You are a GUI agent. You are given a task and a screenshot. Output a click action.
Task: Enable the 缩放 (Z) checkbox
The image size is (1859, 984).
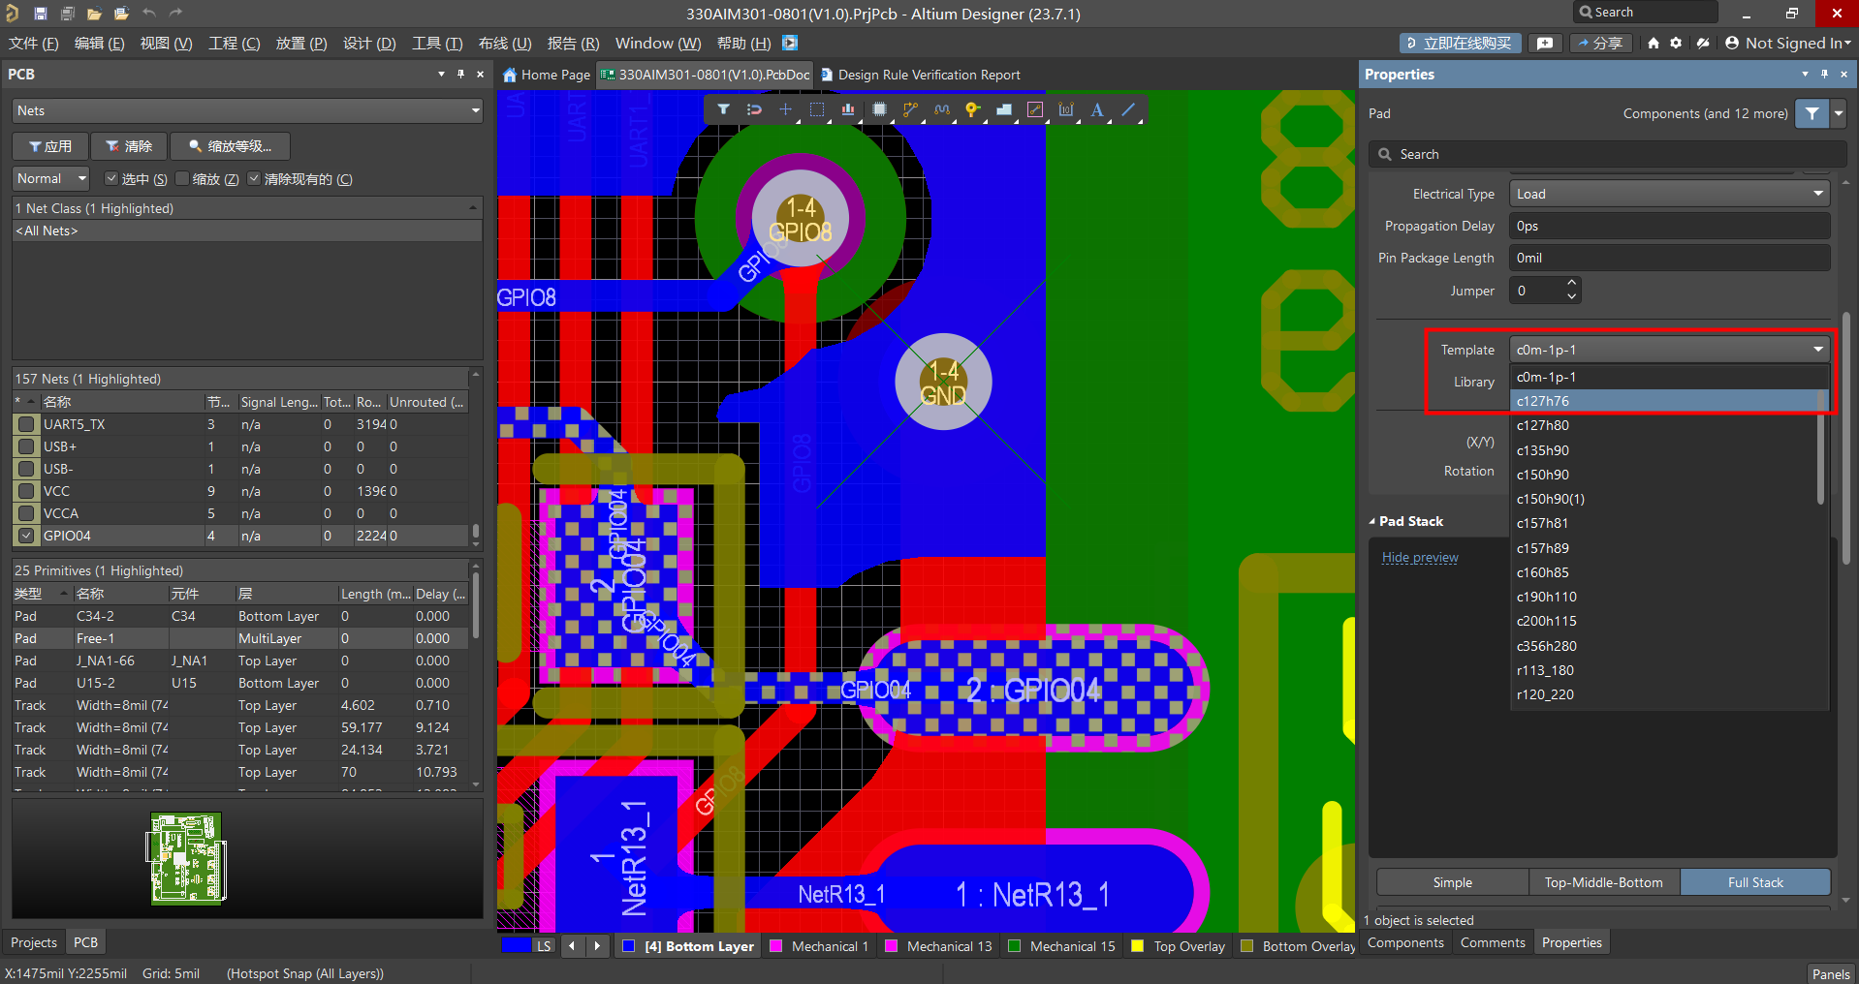pos(182,179)
